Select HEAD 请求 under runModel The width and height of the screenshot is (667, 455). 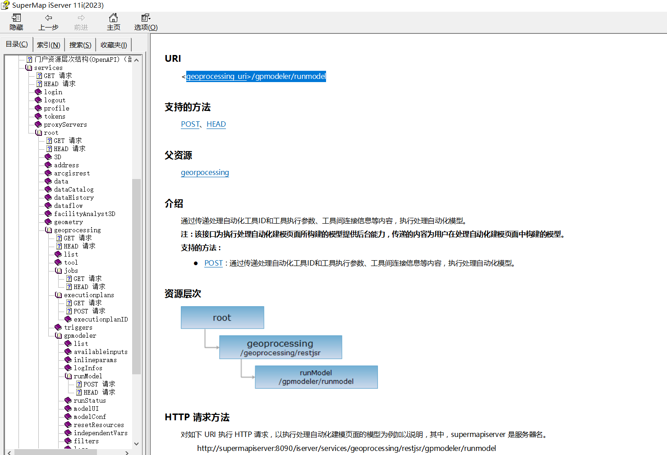coord(99,392)
